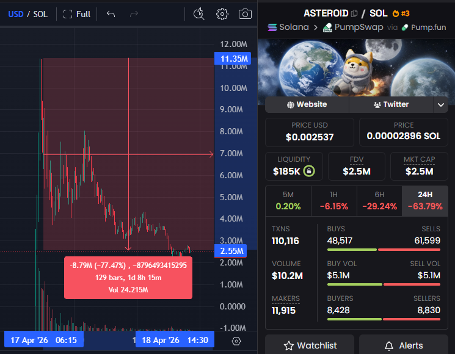Click the buys versus sells ratio bar

(384, 250)
